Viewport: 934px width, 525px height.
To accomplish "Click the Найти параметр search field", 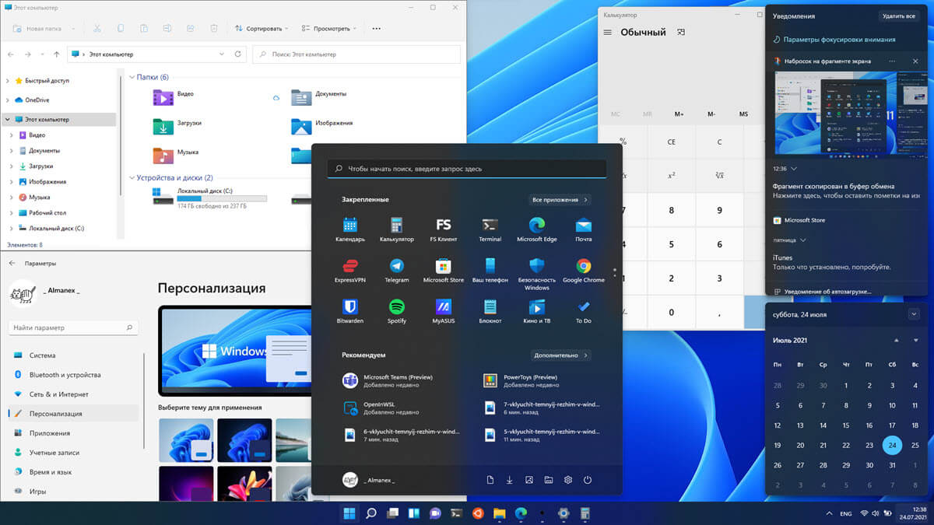I will point(74,328).
